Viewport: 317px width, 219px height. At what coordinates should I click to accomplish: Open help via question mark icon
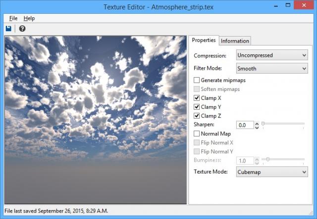point(22,29)
